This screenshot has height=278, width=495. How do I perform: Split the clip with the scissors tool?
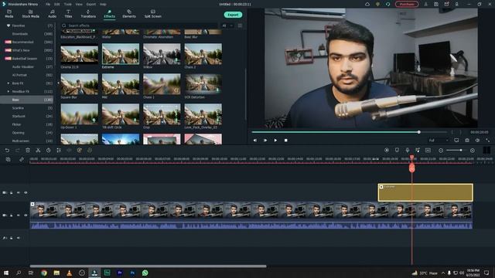pos(38,151)
